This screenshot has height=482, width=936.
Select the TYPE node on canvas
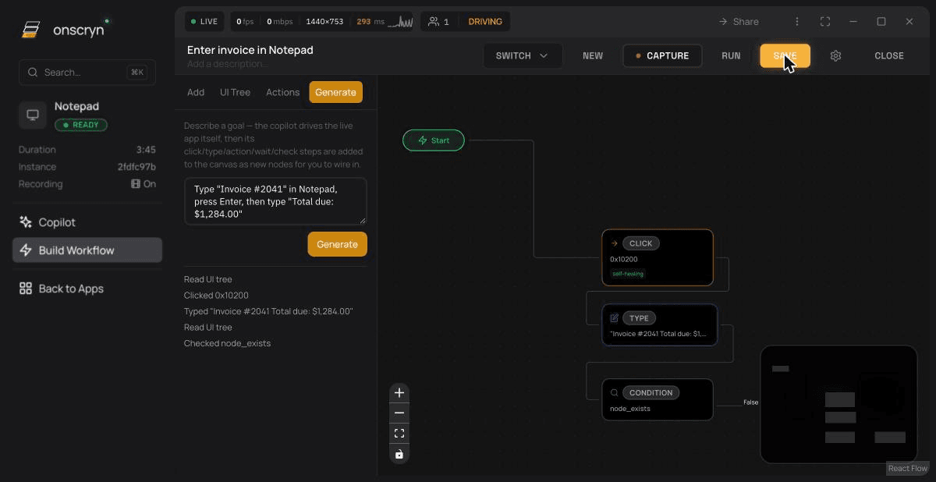click(660, 324)
